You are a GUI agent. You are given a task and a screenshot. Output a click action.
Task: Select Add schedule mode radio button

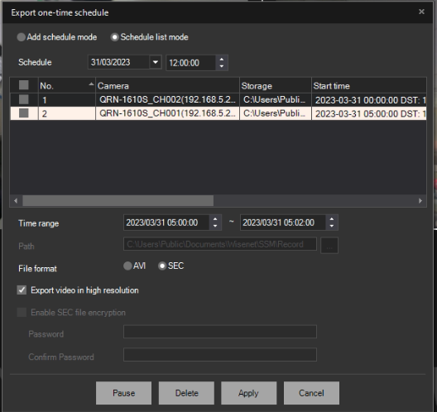pyautogui.click(x=22, y=37)
